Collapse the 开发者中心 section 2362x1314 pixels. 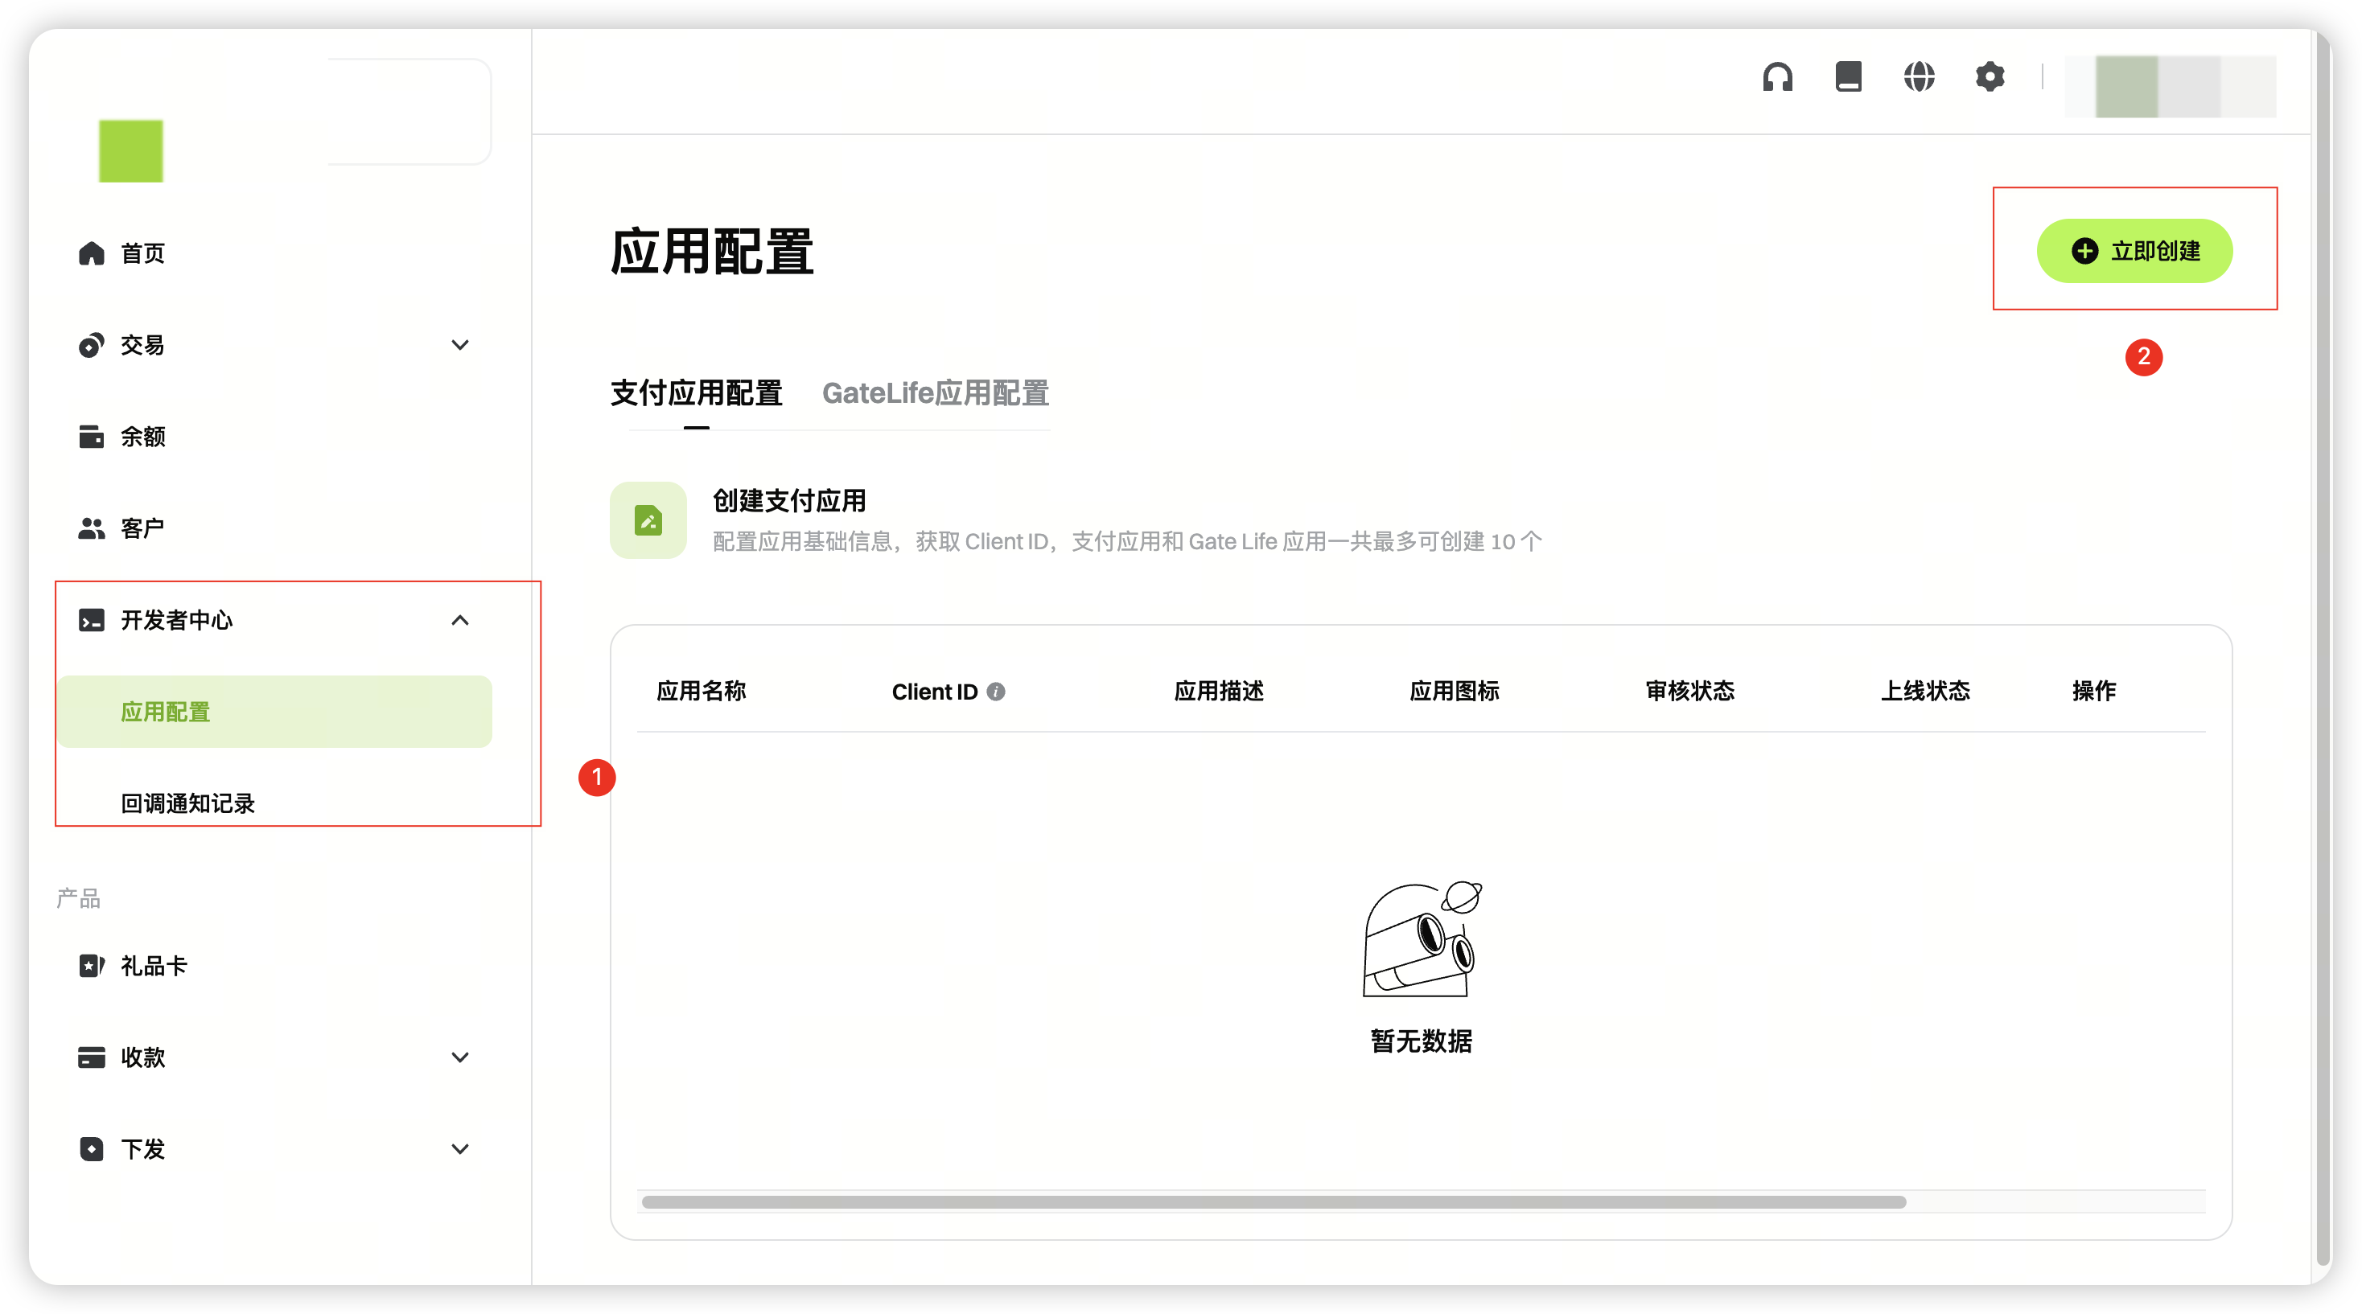pyautogui.click(x=460, y=620)
